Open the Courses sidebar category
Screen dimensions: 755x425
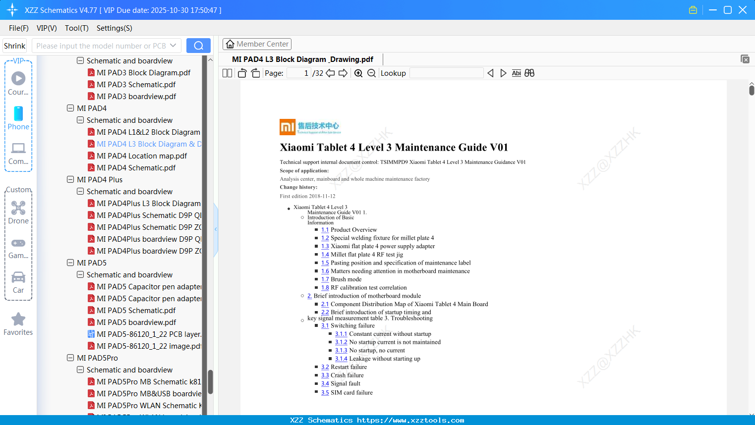[x=18, y=84]
